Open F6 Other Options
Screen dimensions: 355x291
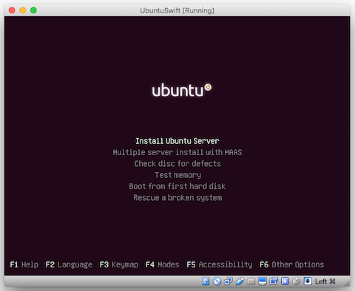point(292,264)
